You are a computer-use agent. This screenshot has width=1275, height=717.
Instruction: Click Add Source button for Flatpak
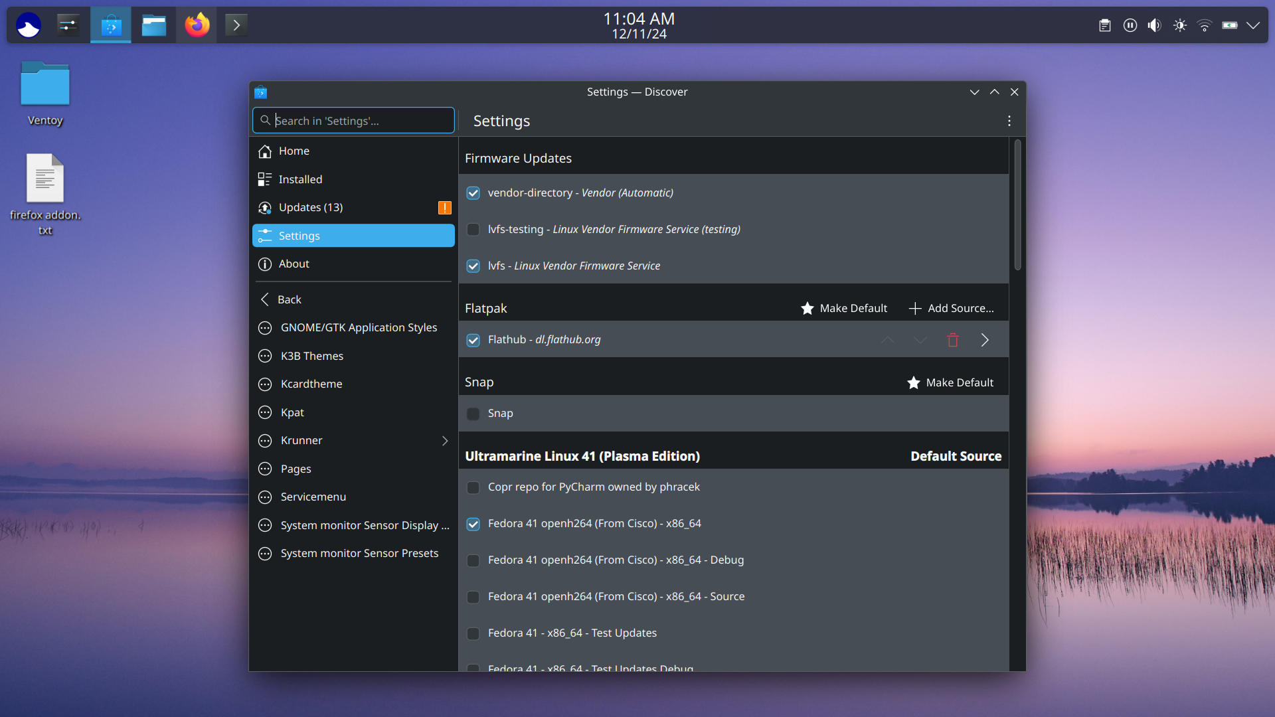[951, 308]
